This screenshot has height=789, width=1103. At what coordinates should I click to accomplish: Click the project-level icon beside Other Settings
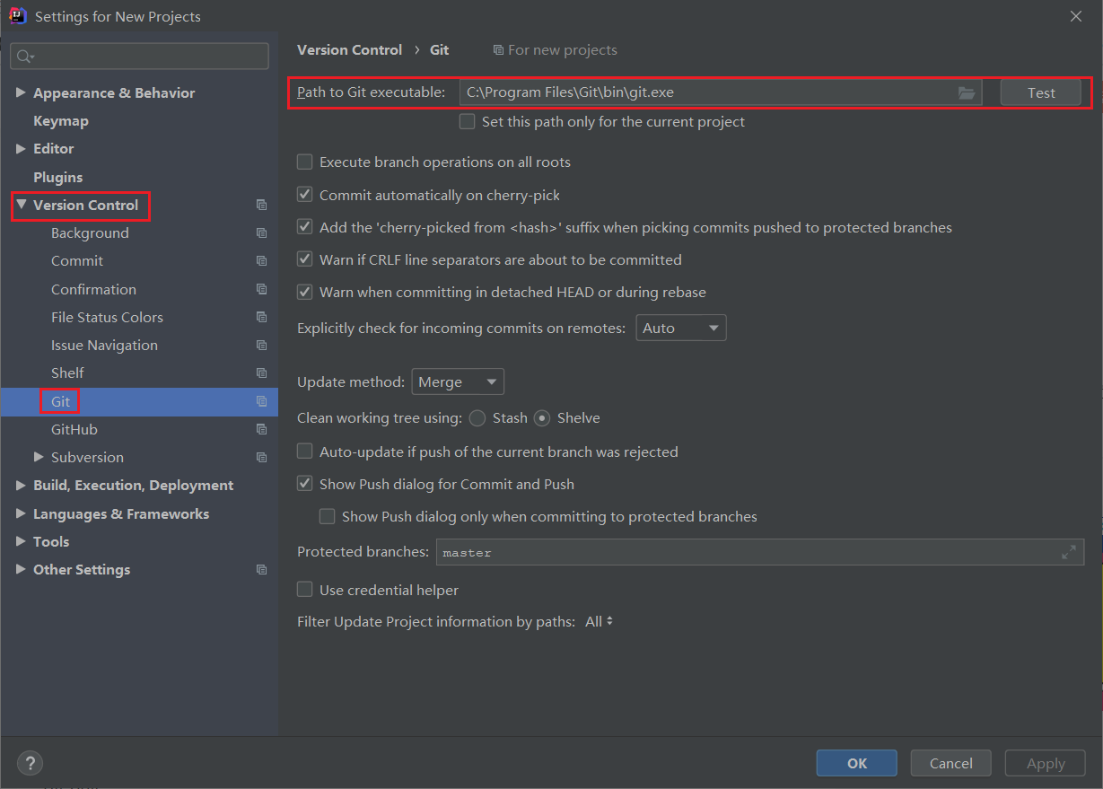point(261,569)
